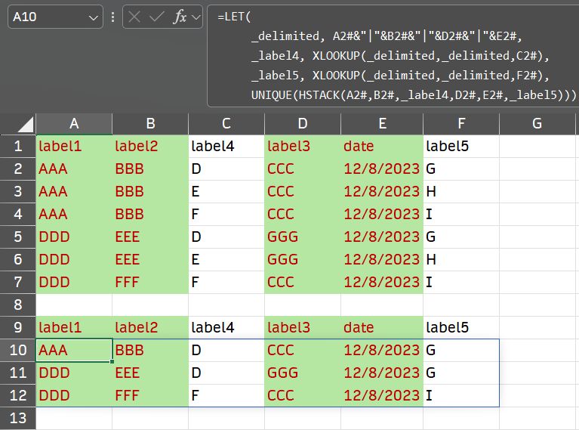Screen dimensions: 579x430
Task: Open the Insert Function fx icon
Action: [x=180, y=17]
